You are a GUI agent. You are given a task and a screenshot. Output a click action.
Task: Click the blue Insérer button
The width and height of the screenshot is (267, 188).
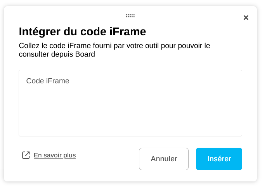pos(219,159)
